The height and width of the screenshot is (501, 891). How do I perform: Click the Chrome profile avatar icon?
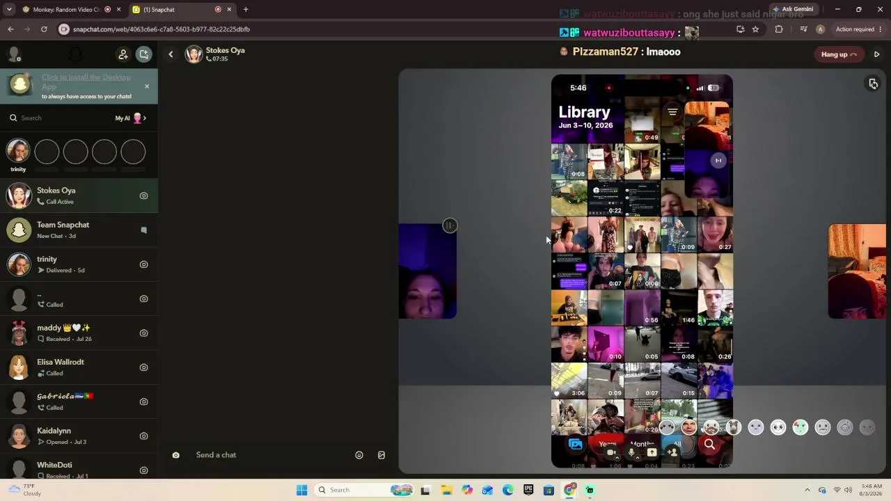(820, 29)
